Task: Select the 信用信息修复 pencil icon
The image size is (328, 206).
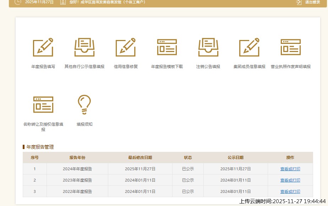Action: pyautogui.click(x=126, y=47)
